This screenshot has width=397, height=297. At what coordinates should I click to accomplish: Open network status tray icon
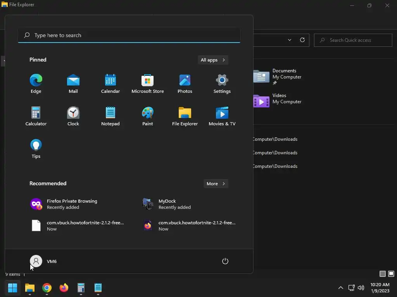tap(351, 288)
